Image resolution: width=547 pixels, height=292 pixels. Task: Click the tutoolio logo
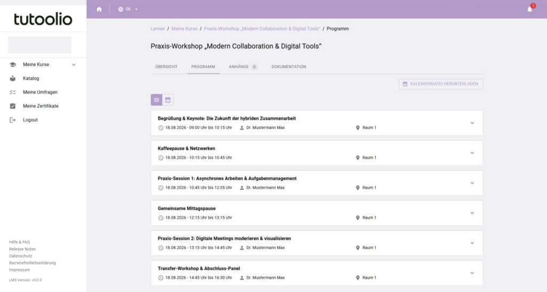43,19
